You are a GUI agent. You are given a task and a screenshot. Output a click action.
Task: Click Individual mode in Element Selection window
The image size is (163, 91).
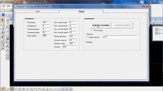pyautogui.click(x=157, y=30)
